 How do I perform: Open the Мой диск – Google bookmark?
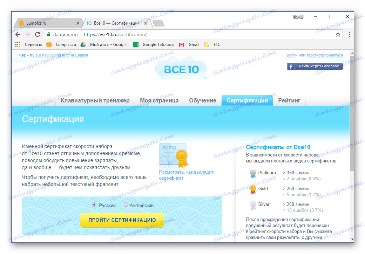[103, 45]
